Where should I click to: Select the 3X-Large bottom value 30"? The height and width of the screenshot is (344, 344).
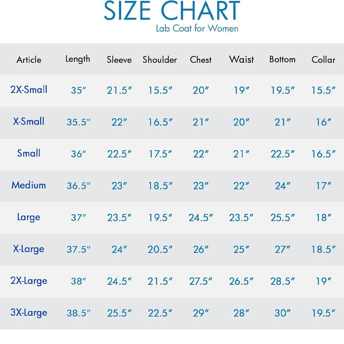pyautogui.click(x=282, y=313)
